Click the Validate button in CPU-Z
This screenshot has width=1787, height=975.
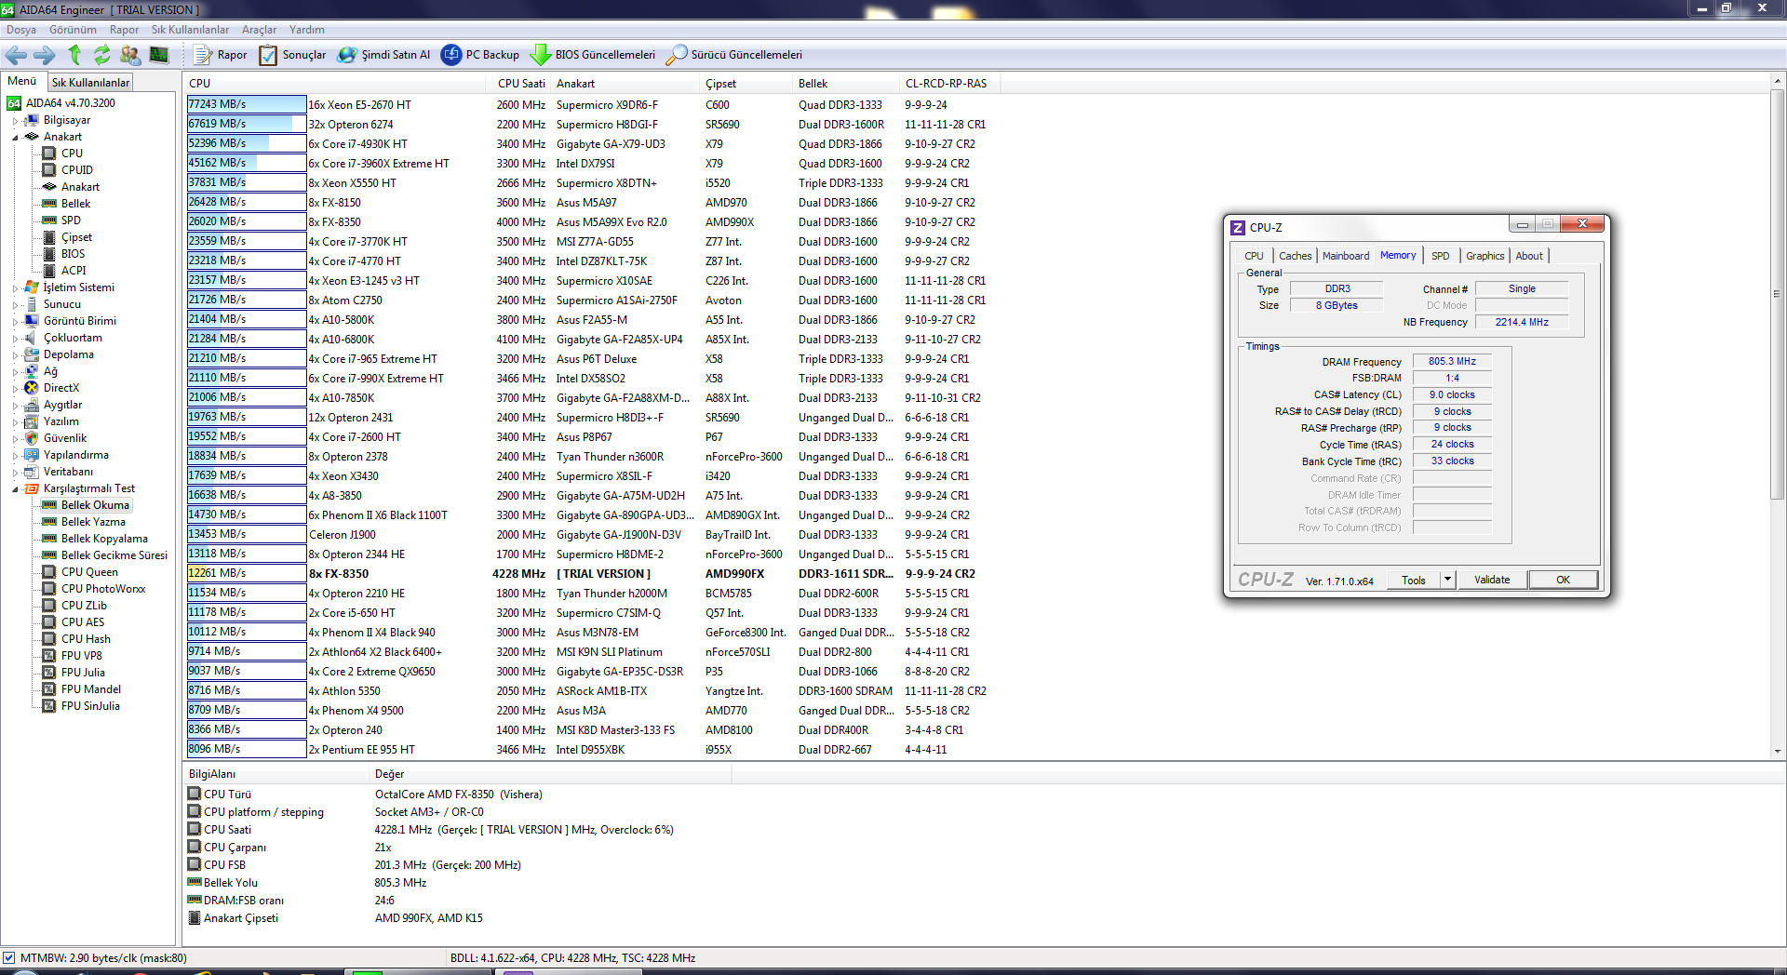pos(1492,580)
